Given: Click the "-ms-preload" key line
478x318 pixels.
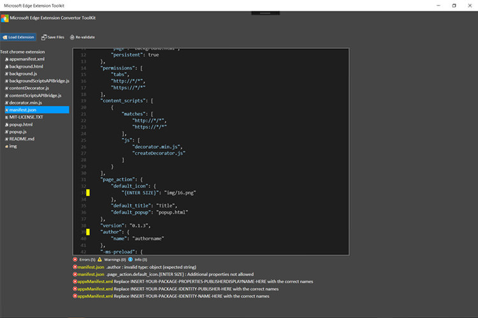Looking at the screenshot, I should 121,252.
